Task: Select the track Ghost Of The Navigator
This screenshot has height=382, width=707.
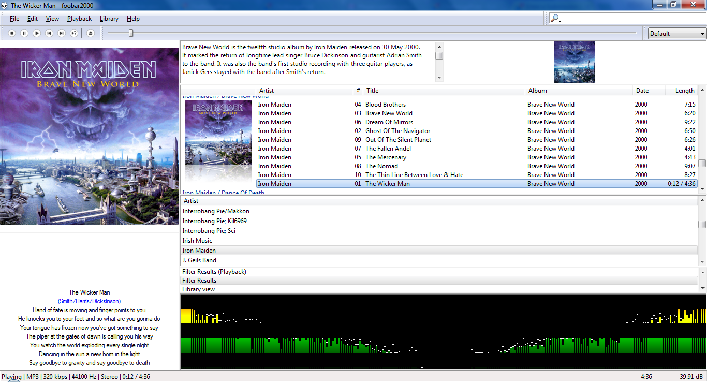Action: [x=477, y=131]
